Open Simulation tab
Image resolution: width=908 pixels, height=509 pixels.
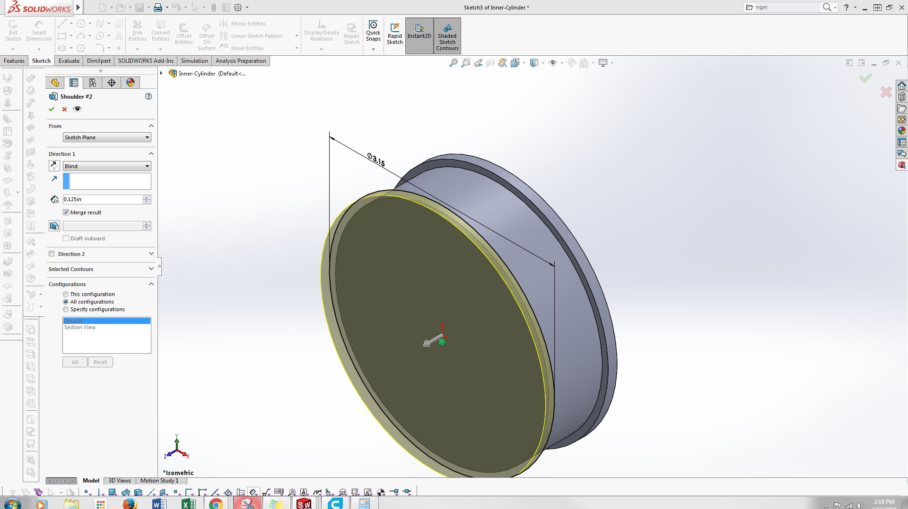click(x=194, y=61)
